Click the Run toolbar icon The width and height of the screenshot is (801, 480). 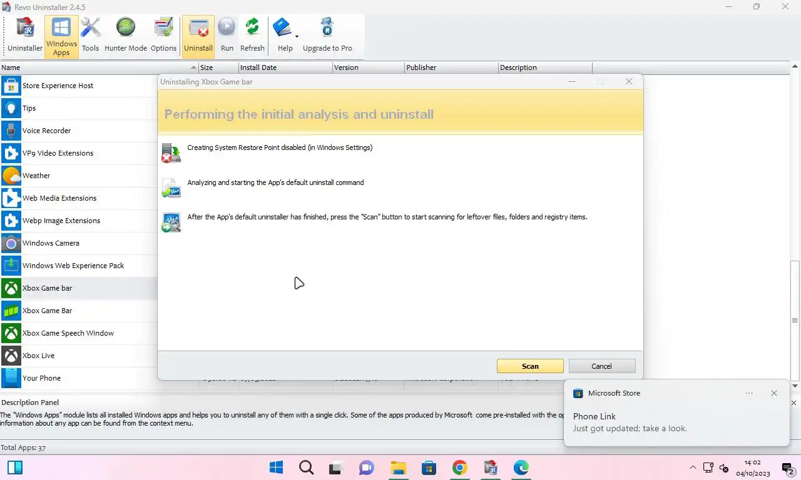tap(227, 35)
